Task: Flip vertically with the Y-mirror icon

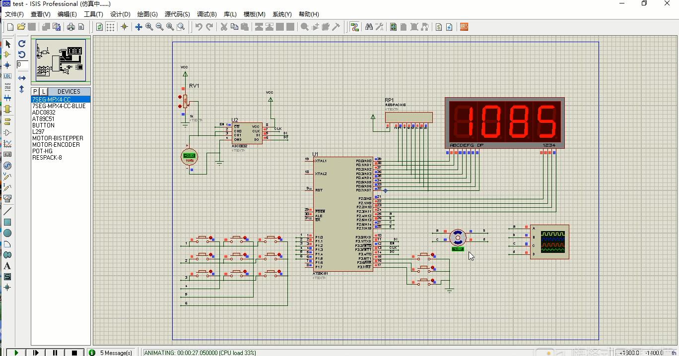Action: tap(22, 89)
